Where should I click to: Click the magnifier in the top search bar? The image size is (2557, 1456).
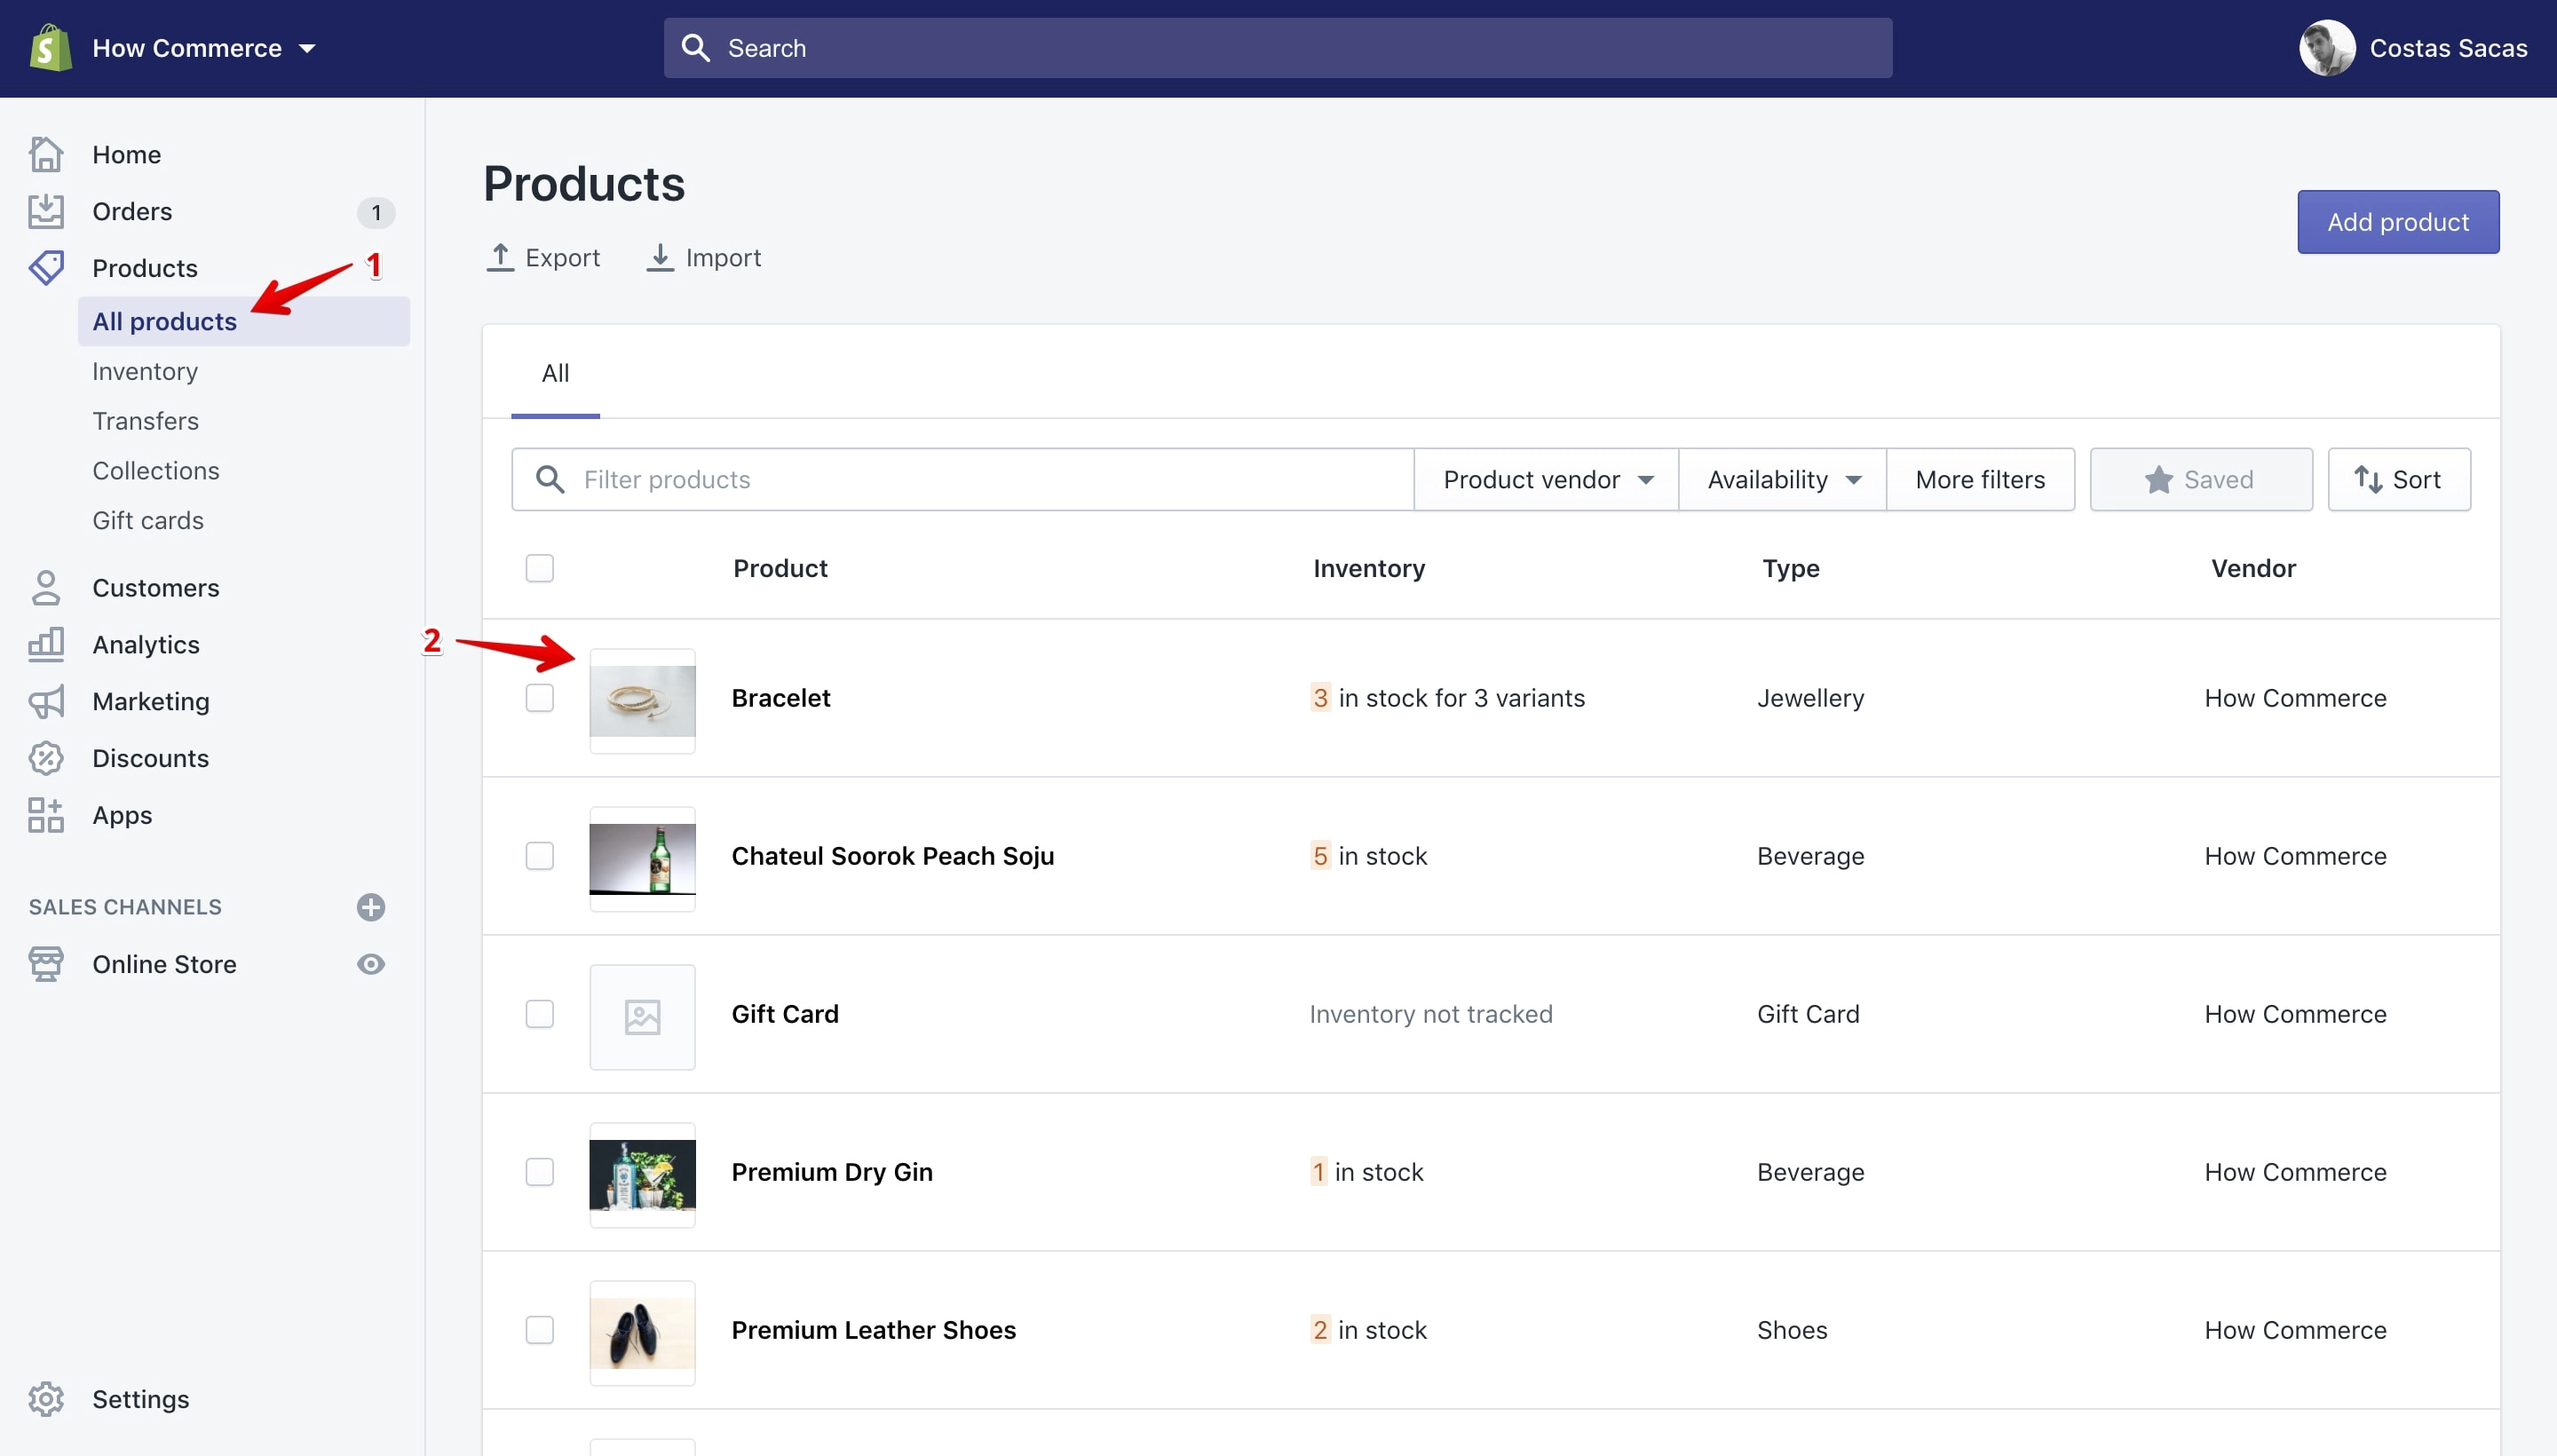[x=695, y=48]
